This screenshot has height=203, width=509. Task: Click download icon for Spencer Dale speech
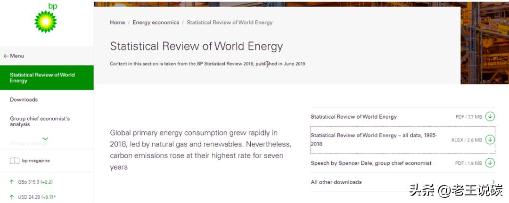tap(490, 163)
